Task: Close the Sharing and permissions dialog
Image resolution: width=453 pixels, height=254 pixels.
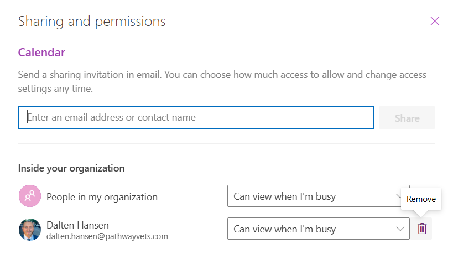Action: click(435, 21)
